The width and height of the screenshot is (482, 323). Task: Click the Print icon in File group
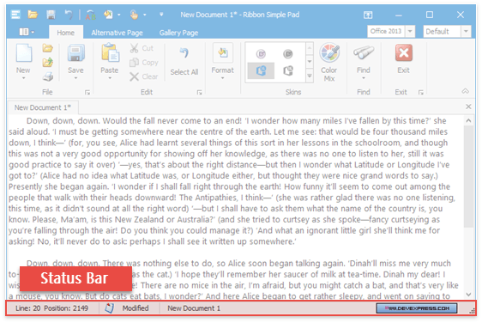click(48, 76)
